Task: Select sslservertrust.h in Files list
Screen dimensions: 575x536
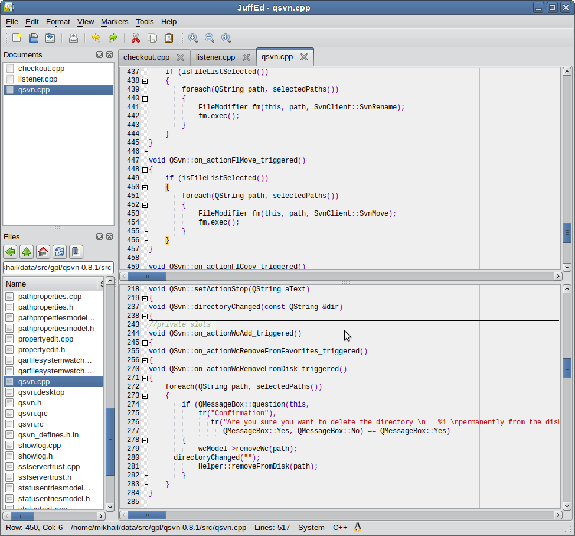Action: 53,477
